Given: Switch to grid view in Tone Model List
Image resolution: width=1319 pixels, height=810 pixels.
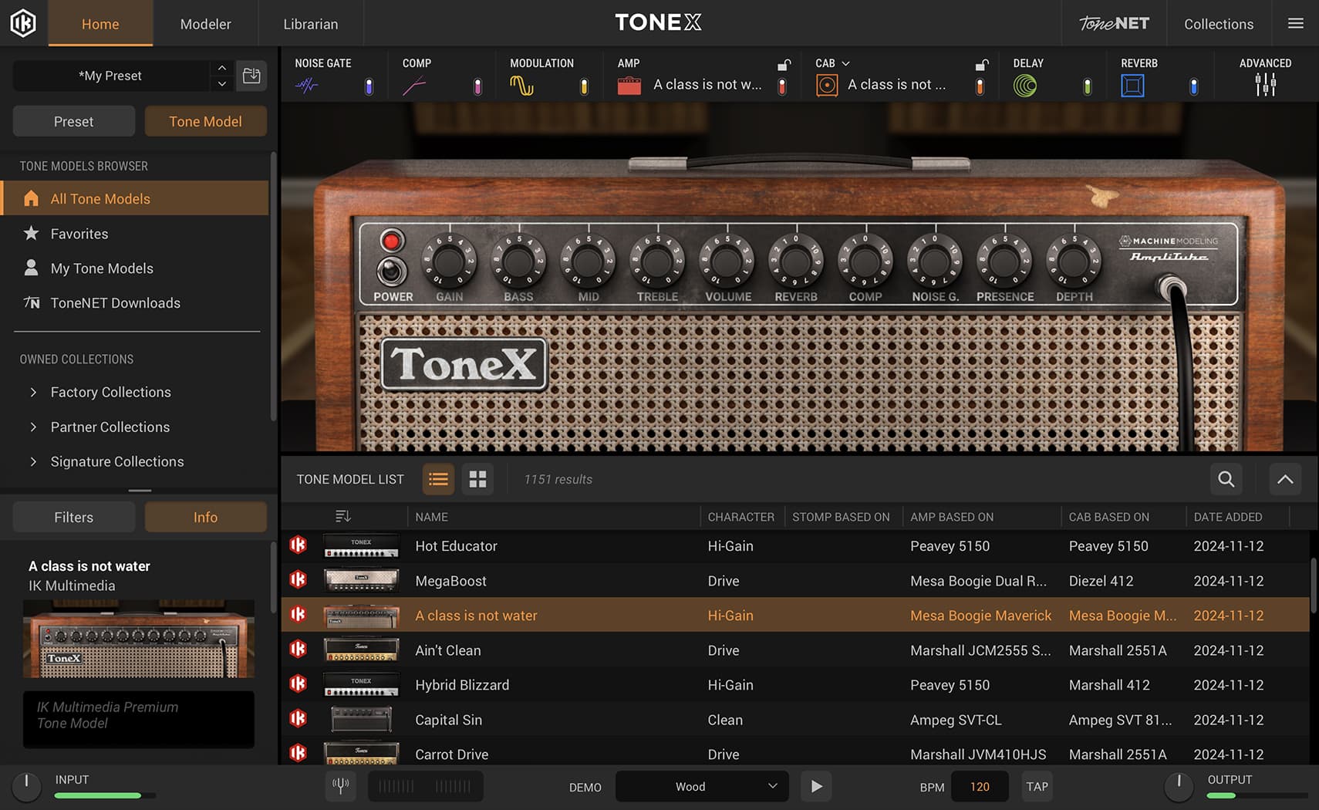Looking at the screenshot, I should (x=478, y=479).
